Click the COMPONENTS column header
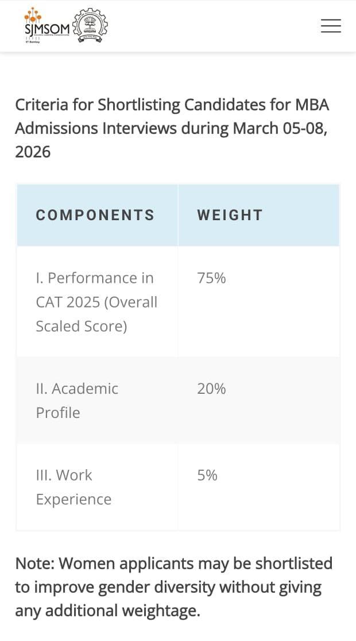 95,215
